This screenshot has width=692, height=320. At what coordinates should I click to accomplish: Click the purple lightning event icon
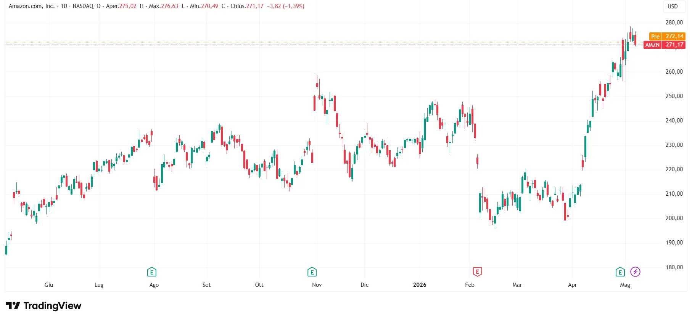tap(635, 272)
